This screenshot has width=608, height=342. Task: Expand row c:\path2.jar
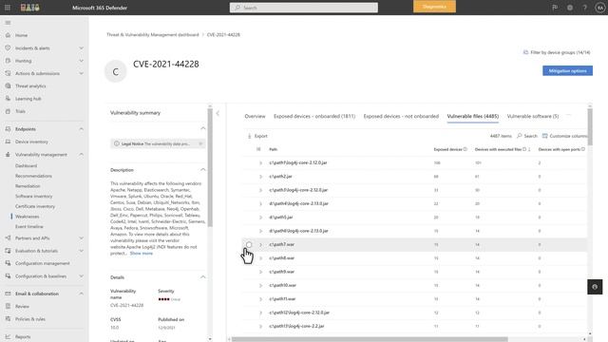point(260,177)
